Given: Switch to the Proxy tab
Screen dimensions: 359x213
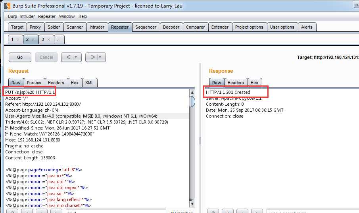Looking at the screenshot, I should 35,27.
